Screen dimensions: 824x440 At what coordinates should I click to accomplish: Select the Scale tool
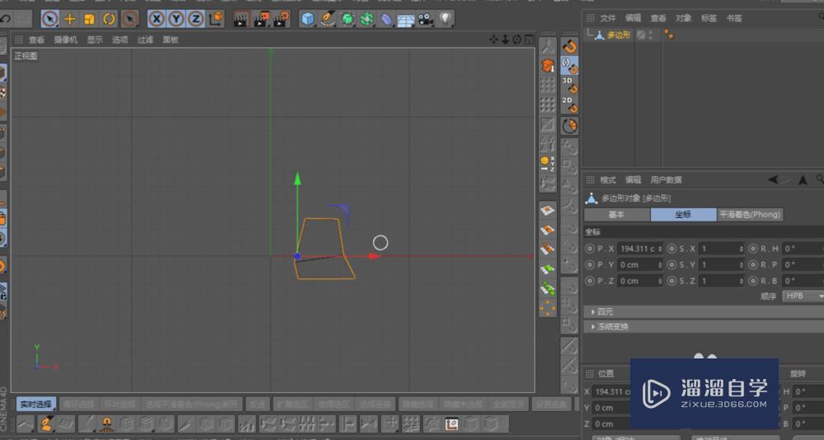click(89, 20)
